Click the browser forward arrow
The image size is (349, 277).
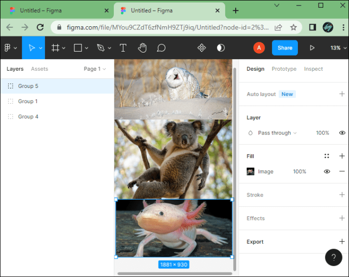tap(25, 27)
